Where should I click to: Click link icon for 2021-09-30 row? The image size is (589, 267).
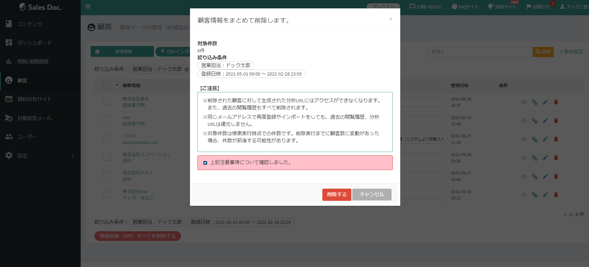(x=534, y=102)
